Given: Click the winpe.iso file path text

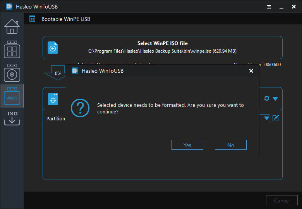Looking at the screenshot, I should tap(162, 51).
